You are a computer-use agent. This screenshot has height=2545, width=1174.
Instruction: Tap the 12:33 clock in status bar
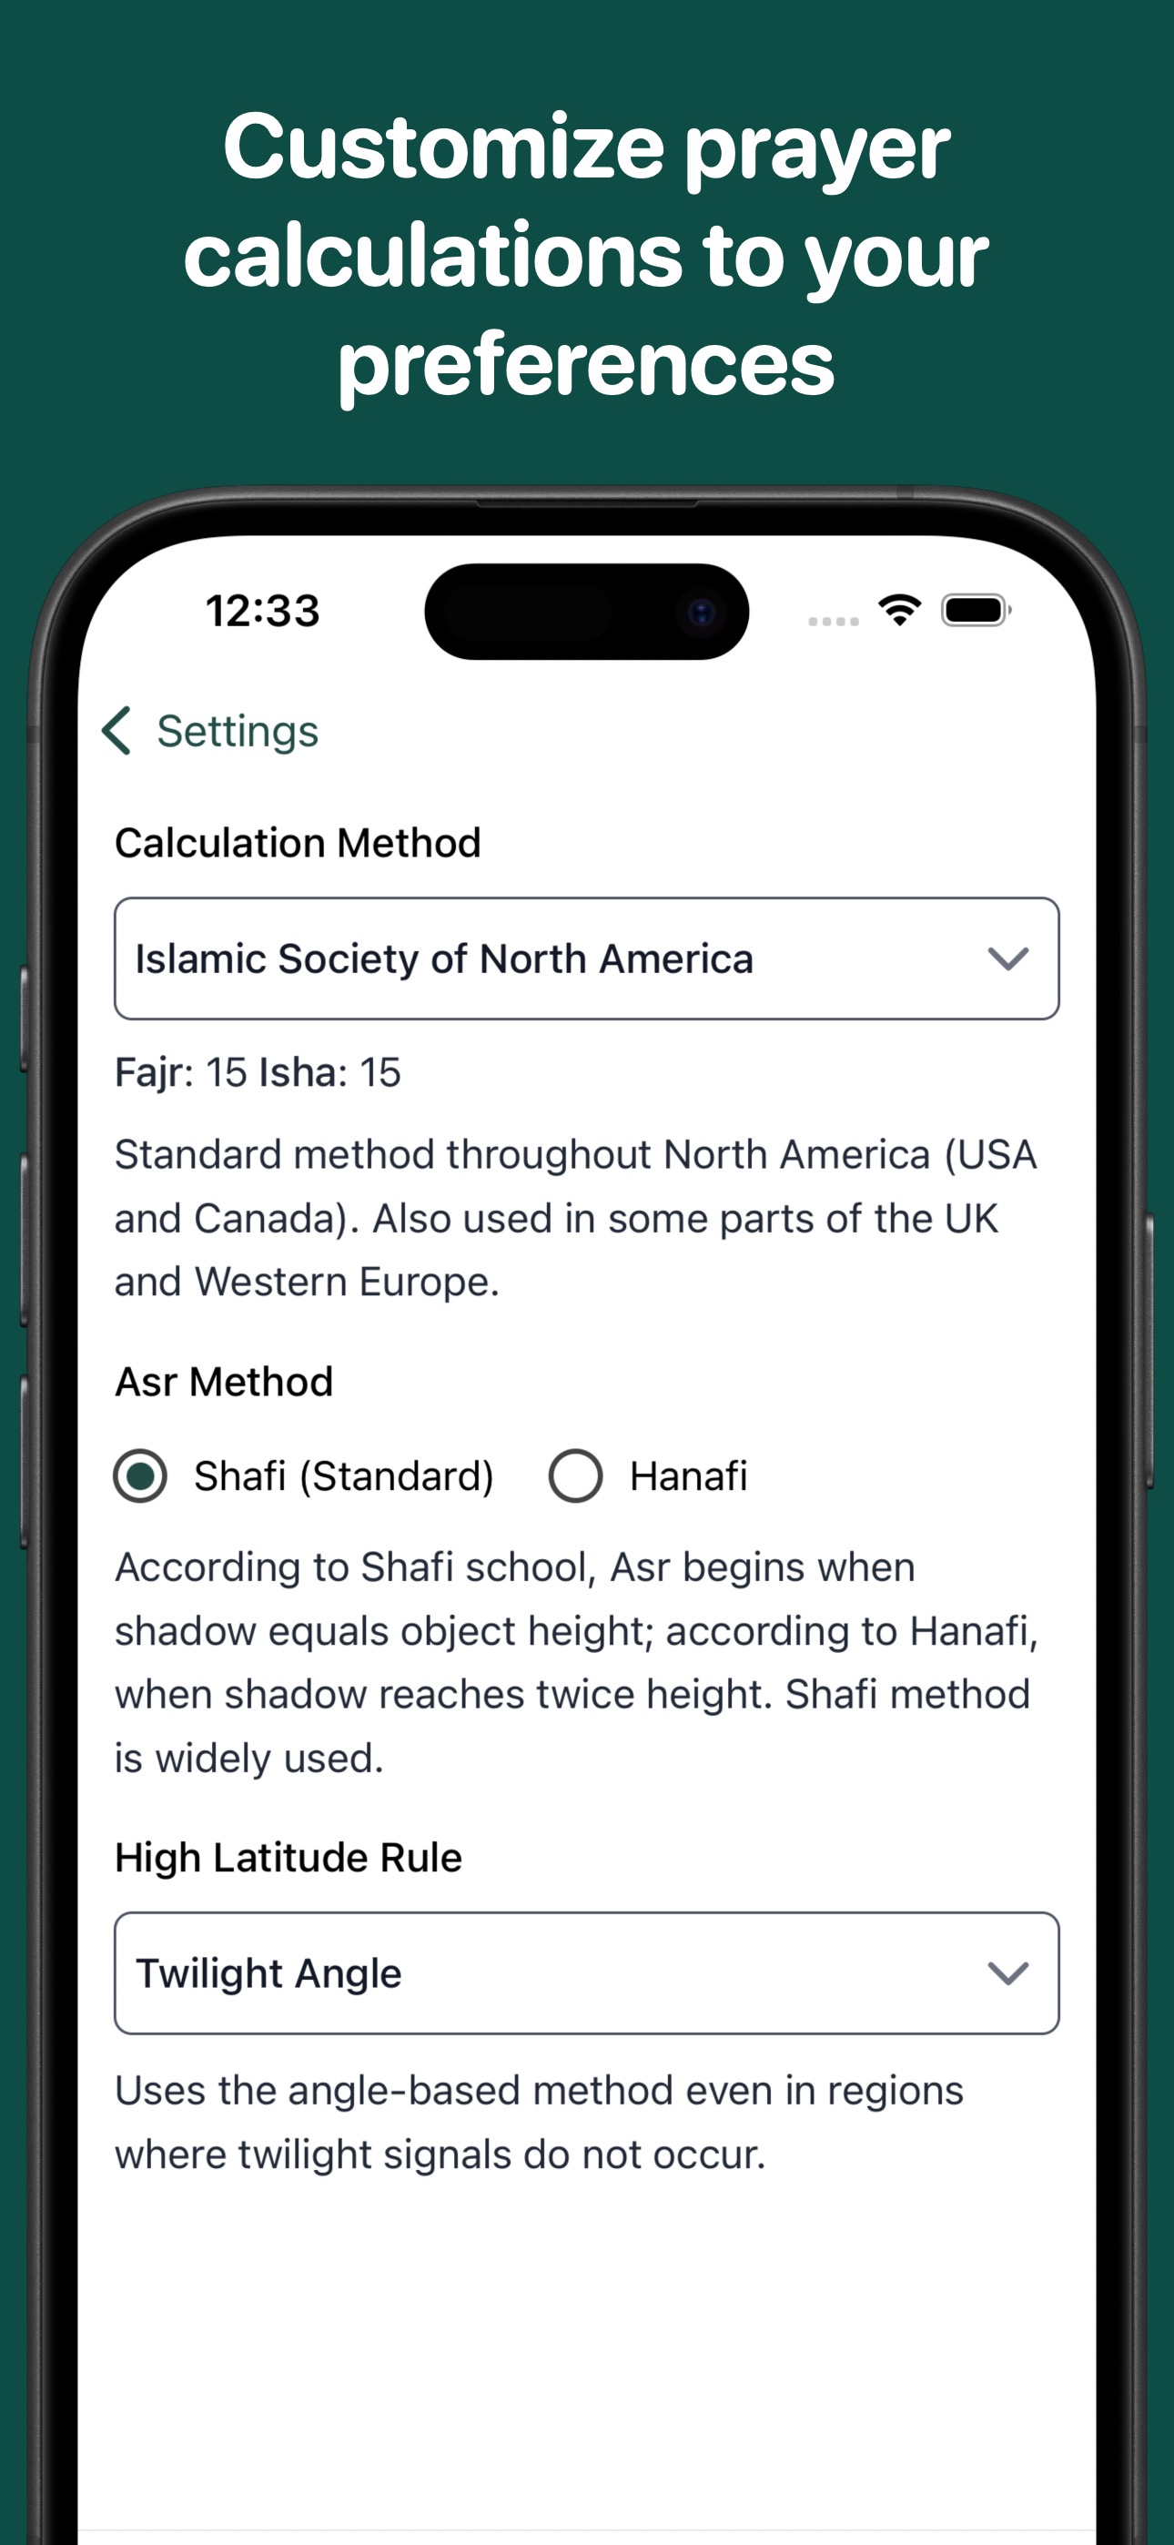[263, 611]
